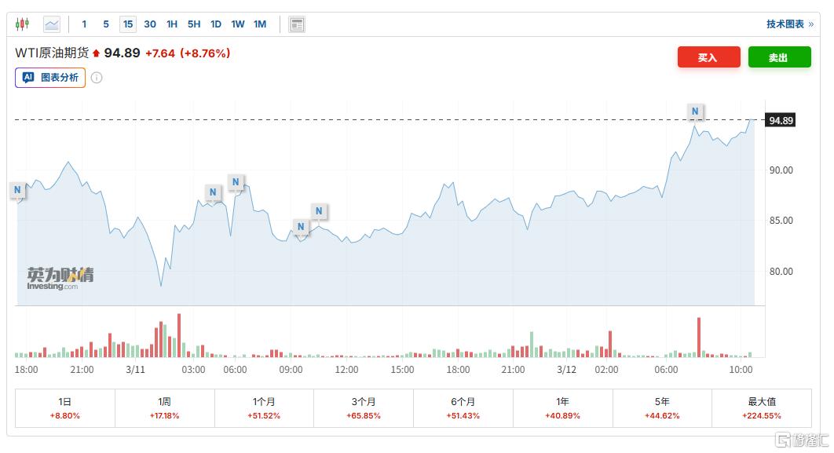Click the info icon beside 图表分析
This screenshot has height=453, width=834.
click(97, 78)
